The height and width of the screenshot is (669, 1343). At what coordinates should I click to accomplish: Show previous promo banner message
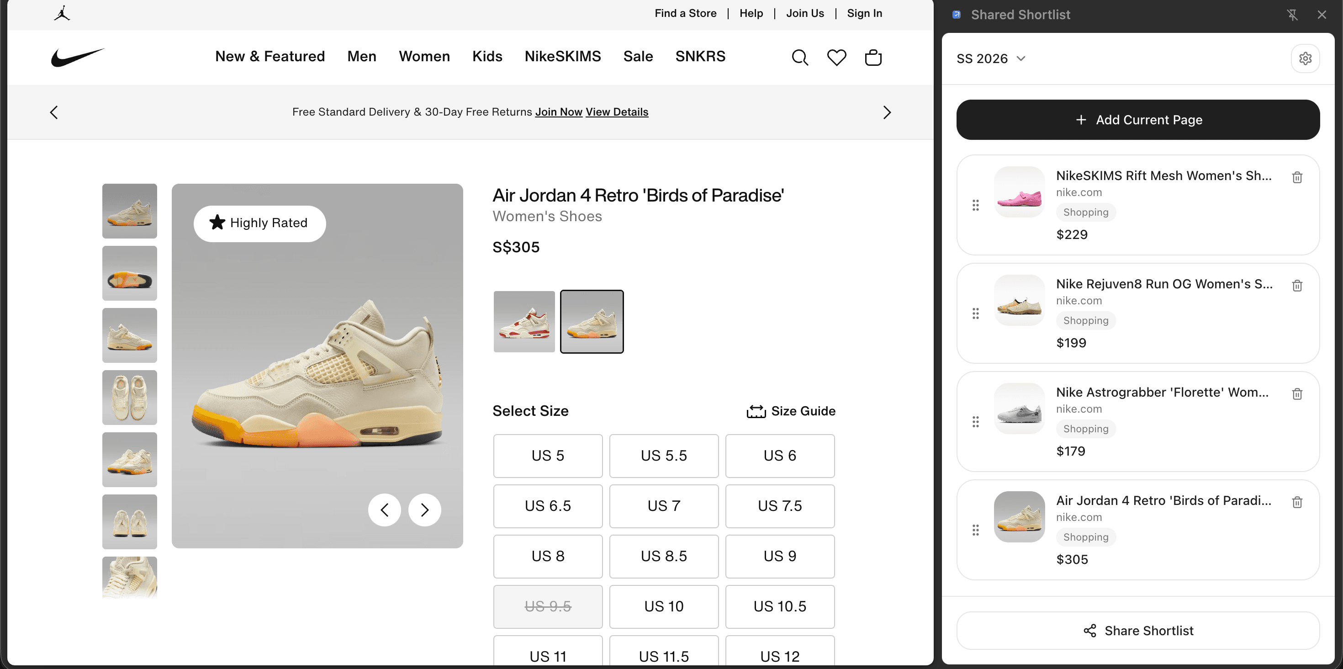pyautogui.click(x=54, y=112)
